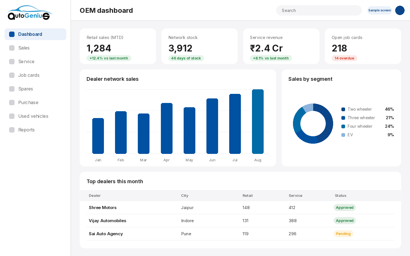
Task: Click the Reports sidebar icon
Action: (x=12, y=130)
